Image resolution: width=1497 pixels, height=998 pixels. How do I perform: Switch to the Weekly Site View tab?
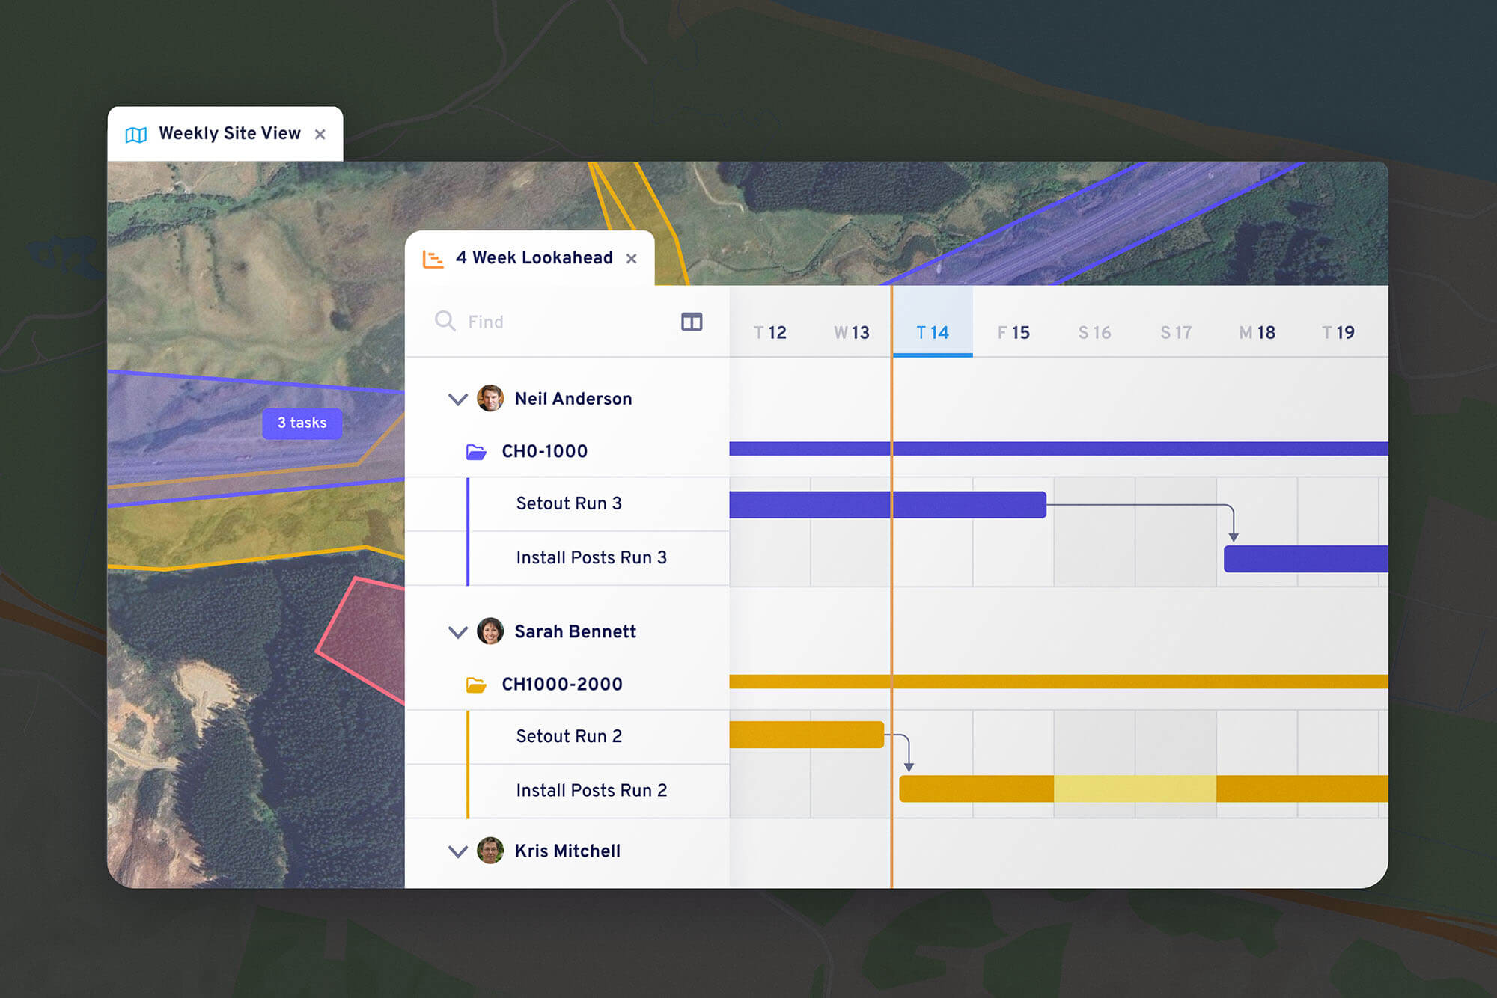[x=229, y=134]
